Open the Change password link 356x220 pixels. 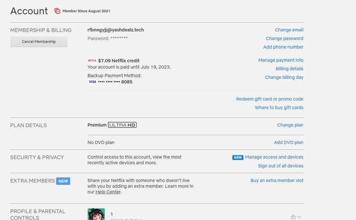[x=284, y=38]
